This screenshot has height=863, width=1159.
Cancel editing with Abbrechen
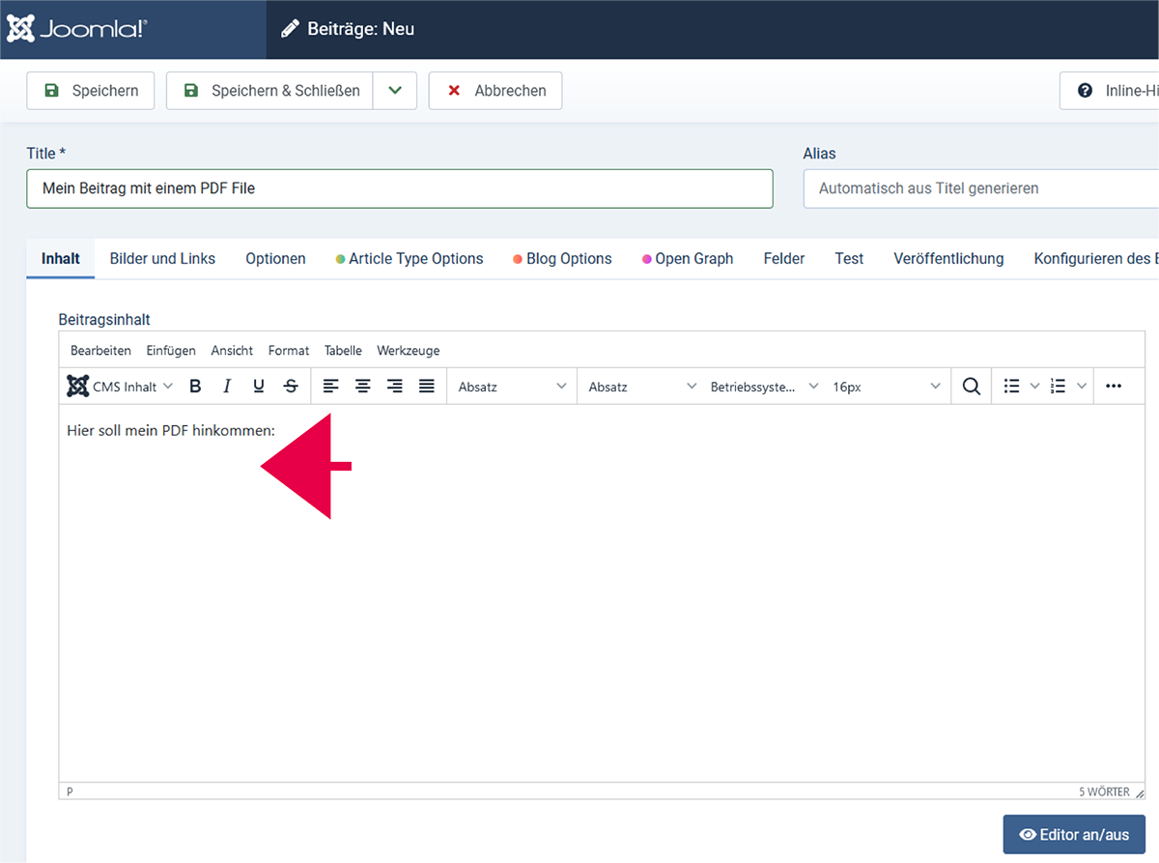[x=495, y=91]
